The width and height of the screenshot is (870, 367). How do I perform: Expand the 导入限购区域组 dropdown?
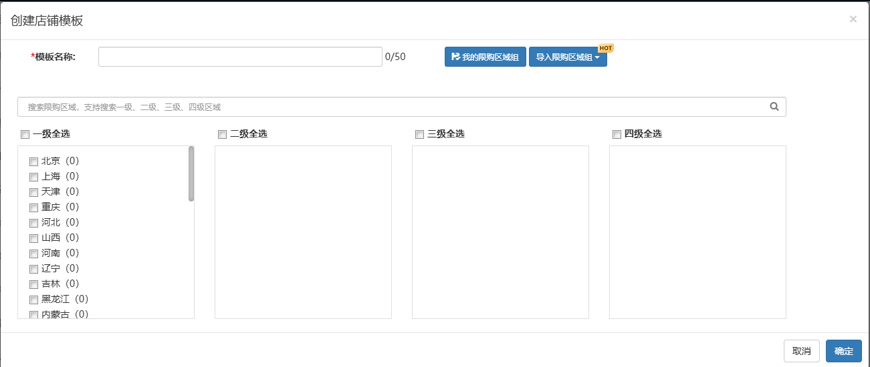pyautogui.click(x=568, y=57)
